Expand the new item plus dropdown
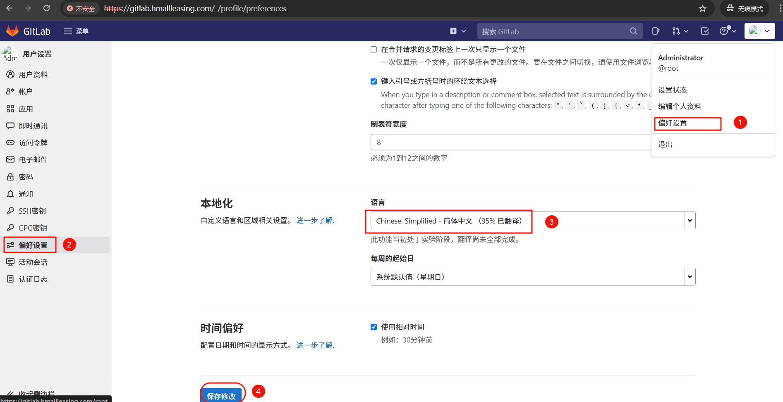The image size is (783, 402). click(x=457, y=31)
